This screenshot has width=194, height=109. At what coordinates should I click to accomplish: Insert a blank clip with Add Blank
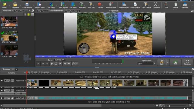tap(73, 5)
